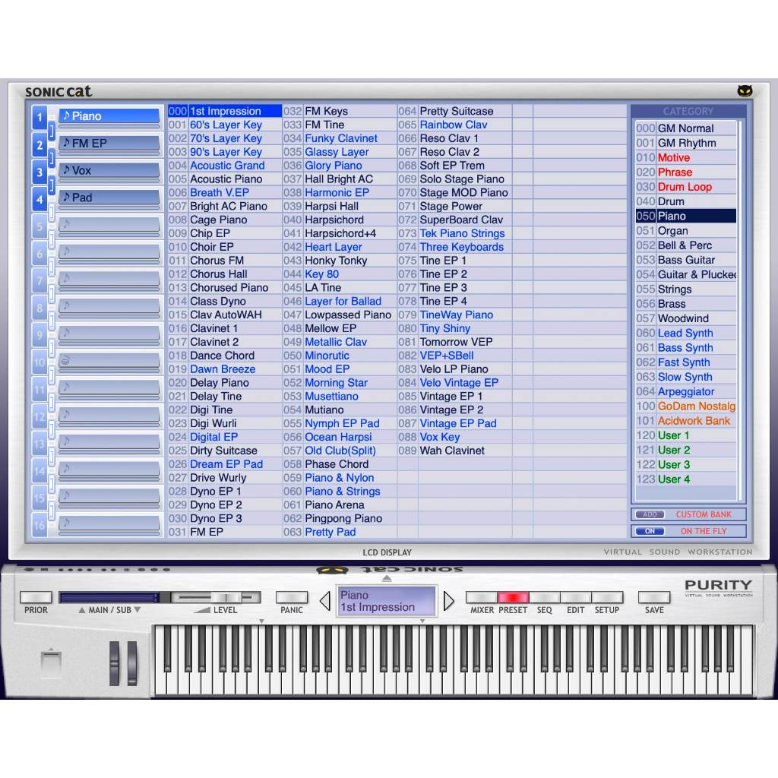
Task: Toggle the PRESET mode button
Action: (x=513, y=598)
